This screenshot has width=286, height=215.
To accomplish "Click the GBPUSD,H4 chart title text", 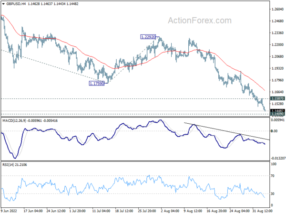I will (x=16, y=4).
